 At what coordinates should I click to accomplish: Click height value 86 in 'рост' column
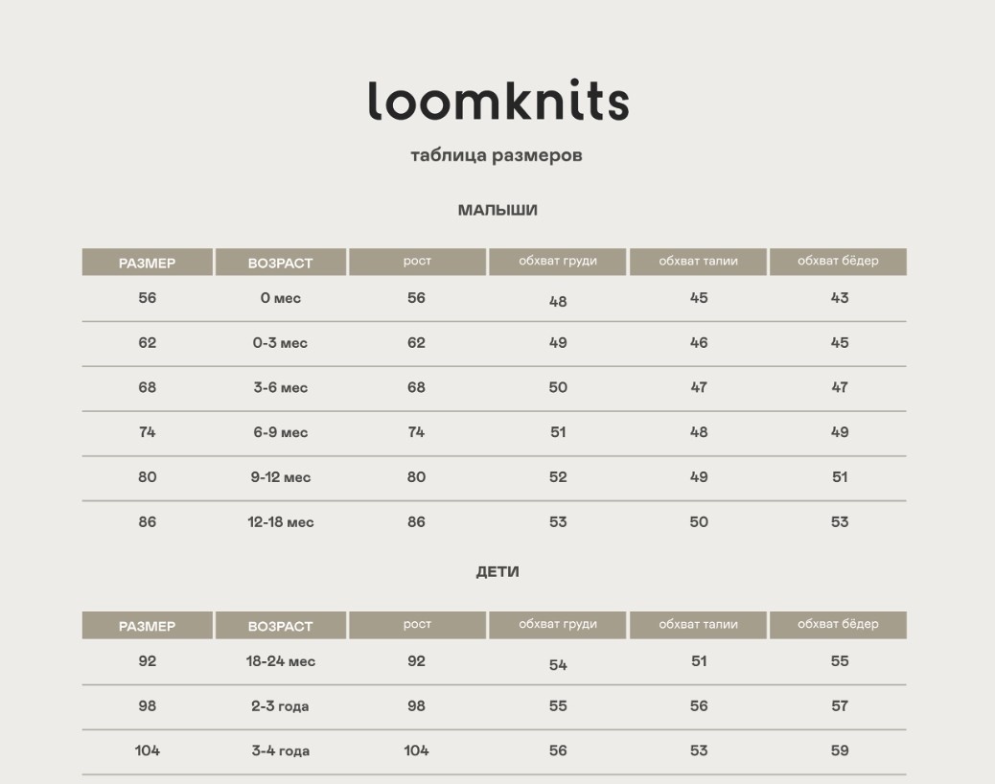(416, 522)
